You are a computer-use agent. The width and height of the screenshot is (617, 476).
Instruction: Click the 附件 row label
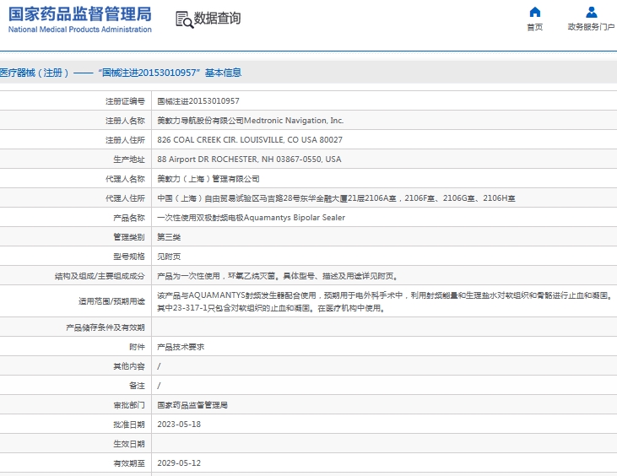[137, 347]
